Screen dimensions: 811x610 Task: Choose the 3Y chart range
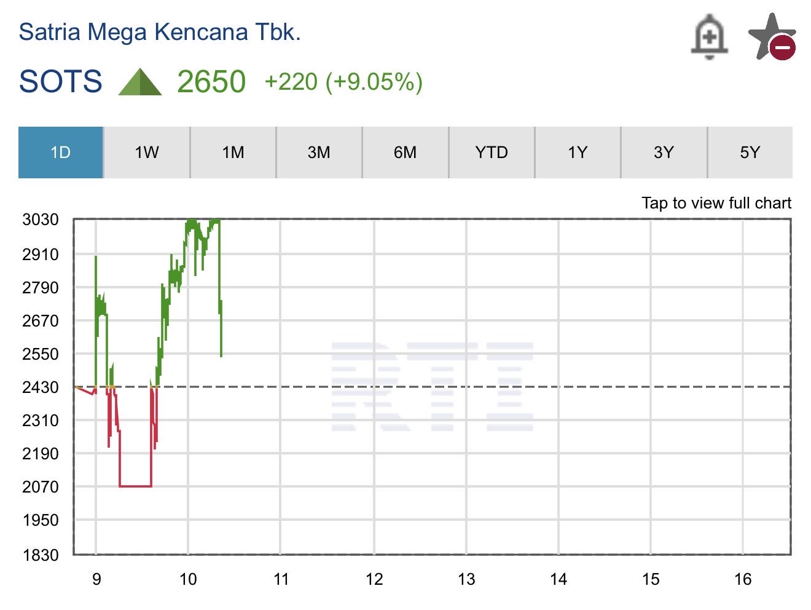(664, 152)
